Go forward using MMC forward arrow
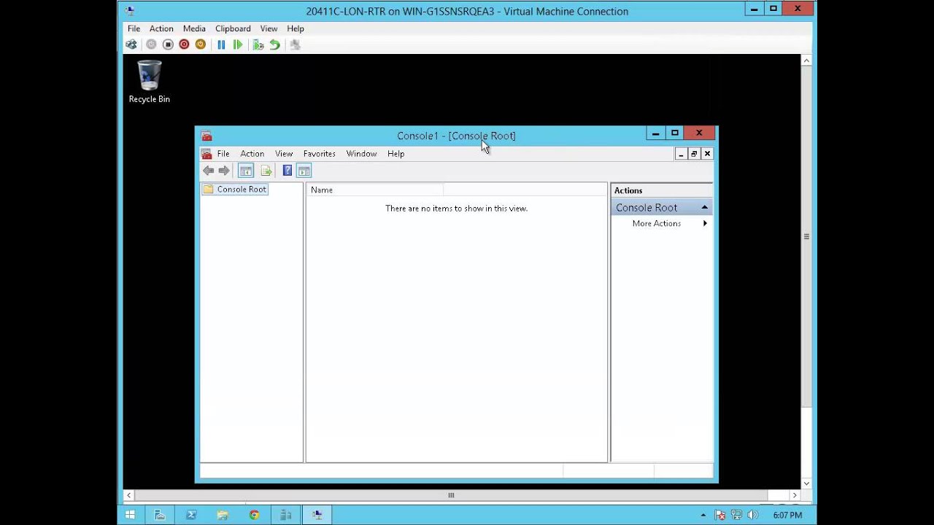The width and height of the screenshot is (934, 525). pyautogui.click(x=224, y=171)
